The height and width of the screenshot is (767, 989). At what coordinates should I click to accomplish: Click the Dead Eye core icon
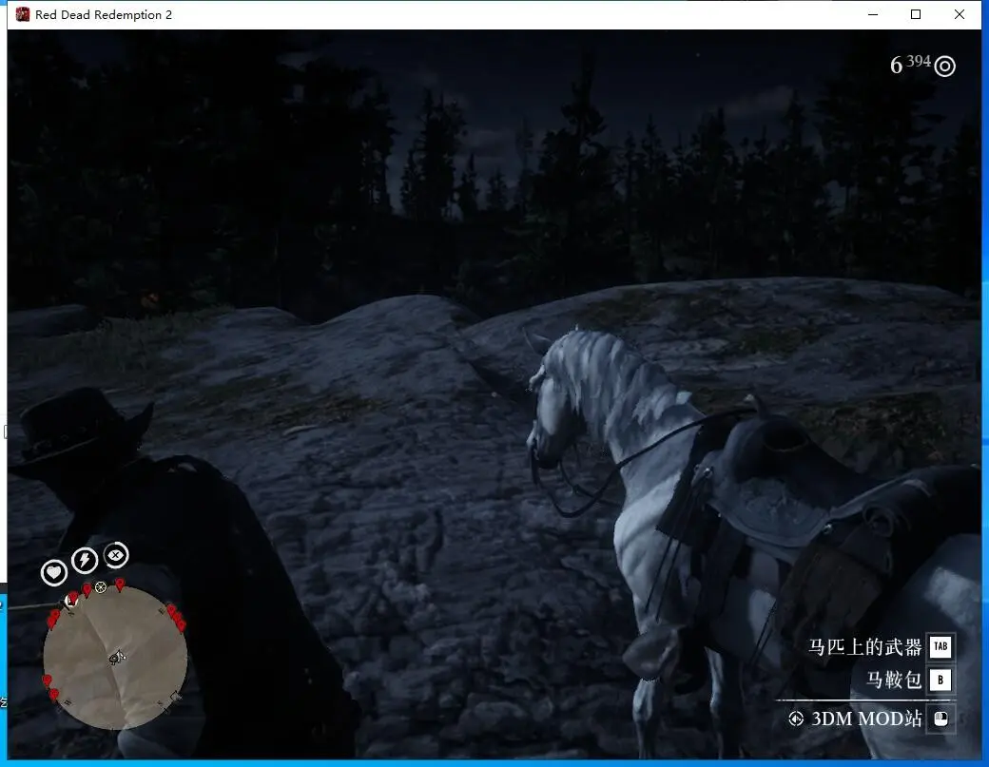pos(115,555)
